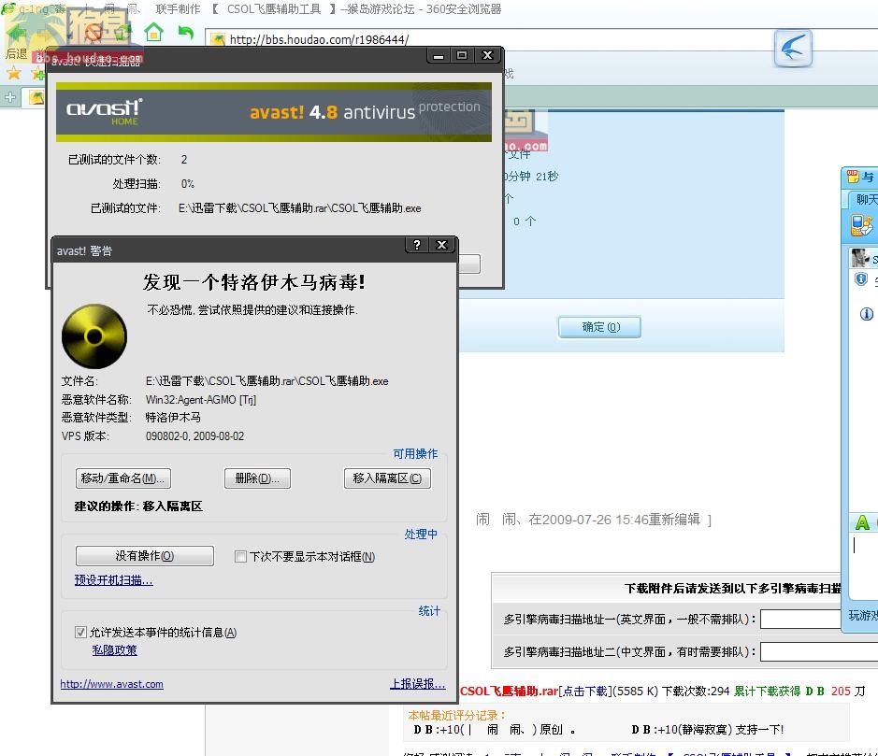The height and width of the screenshot is (756, 878).
Task: Click the green font A icon in chat panel
Action: (862, 522)
